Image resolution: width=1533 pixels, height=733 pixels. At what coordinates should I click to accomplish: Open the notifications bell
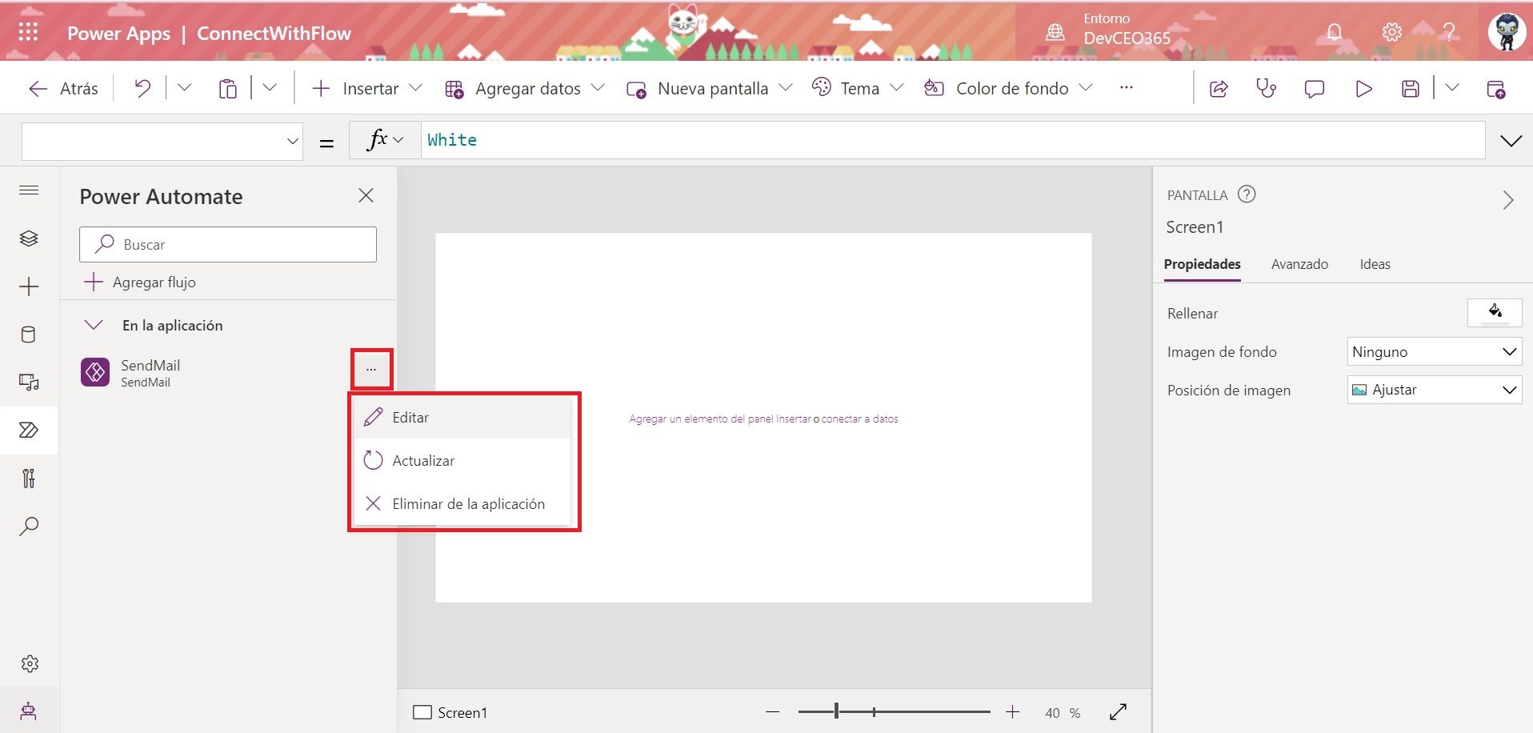(x=1334, y=32)
